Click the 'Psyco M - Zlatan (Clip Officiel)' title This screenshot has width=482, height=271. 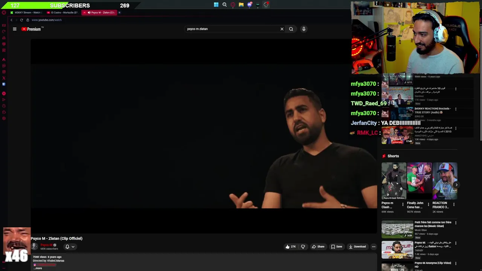pyautogui.click(x=56, y=238)
